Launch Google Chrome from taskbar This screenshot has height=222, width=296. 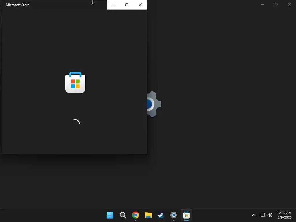135,215
